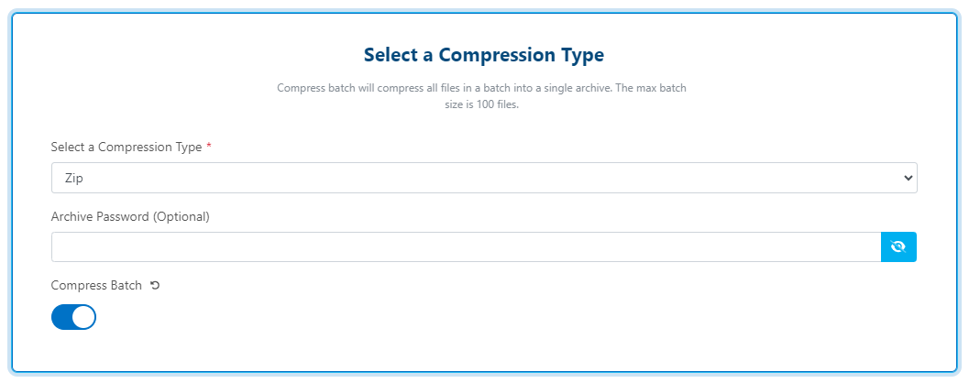
Task: Click the white knob of the toggle
Action: 83,317
